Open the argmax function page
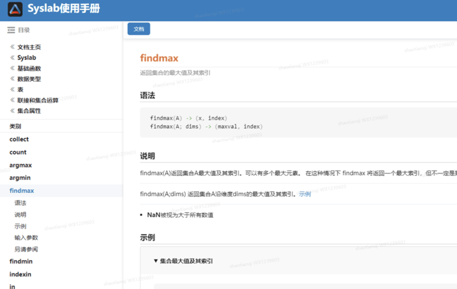 click(x=21, y=165)
